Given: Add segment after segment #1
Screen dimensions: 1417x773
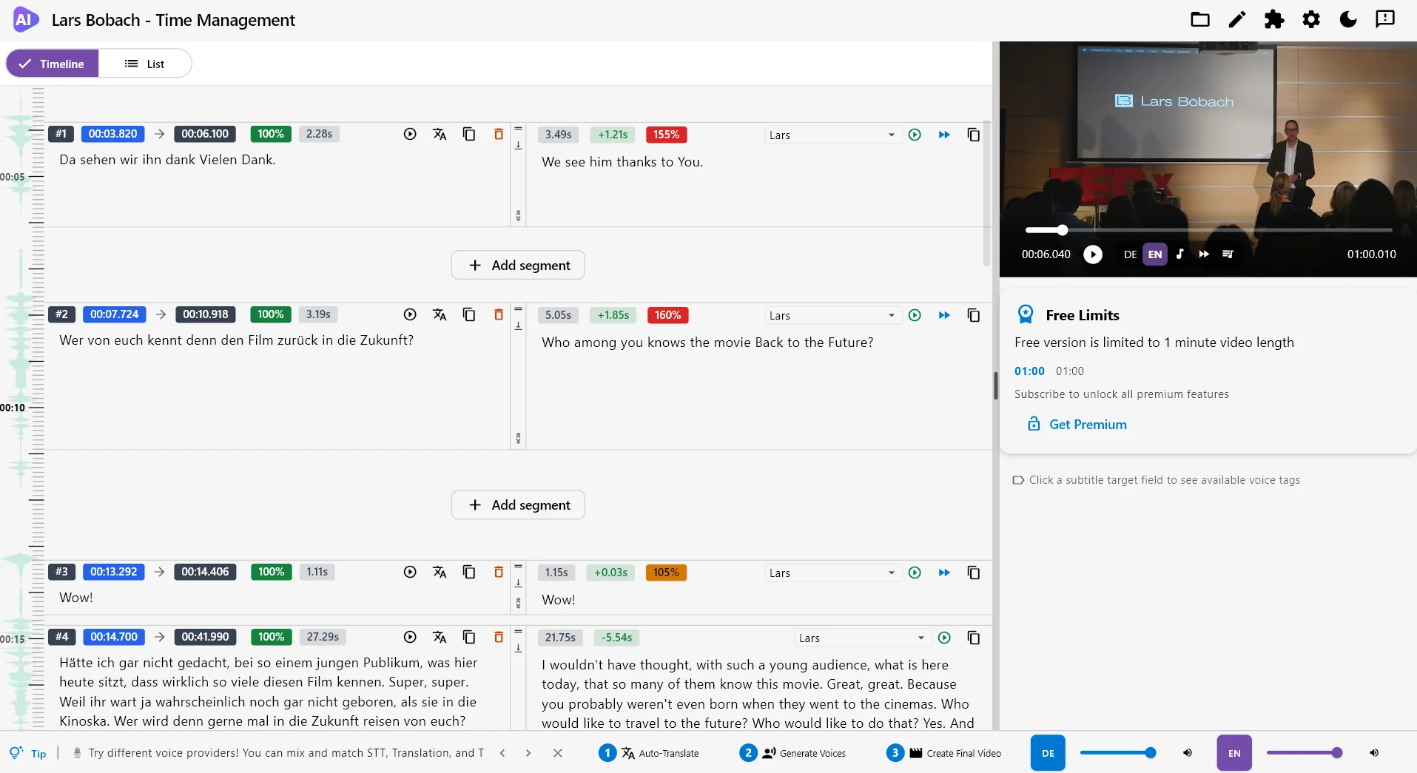Looking at the screenshot, I should [518, 265].
